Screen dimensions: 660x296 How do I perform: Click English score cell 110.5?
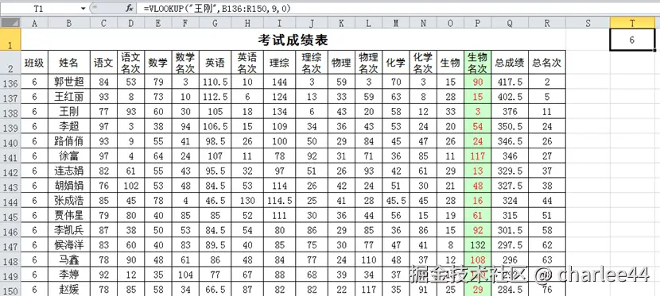point(215,82)
